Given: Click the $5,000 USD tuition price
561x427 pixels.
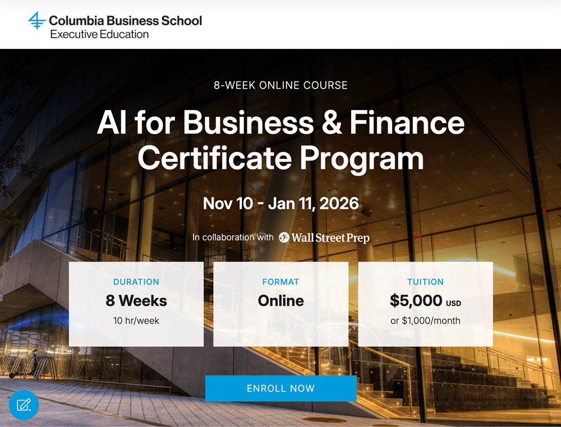Looking at the screenshot, I should (426, 301).
